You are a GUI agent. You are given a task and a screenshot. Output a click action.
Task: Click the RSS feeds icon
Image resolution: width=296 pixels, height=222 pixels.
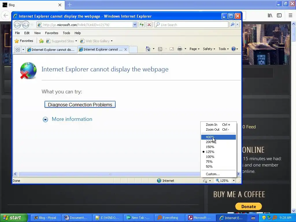coord(160,49)
